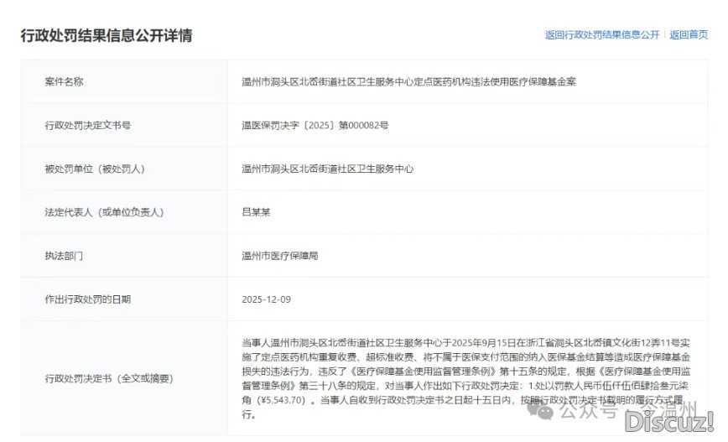The image size is (728, 442).
Task: Click the case name ending in 医疗保障基金案
Action: click(x=408, y=81)
